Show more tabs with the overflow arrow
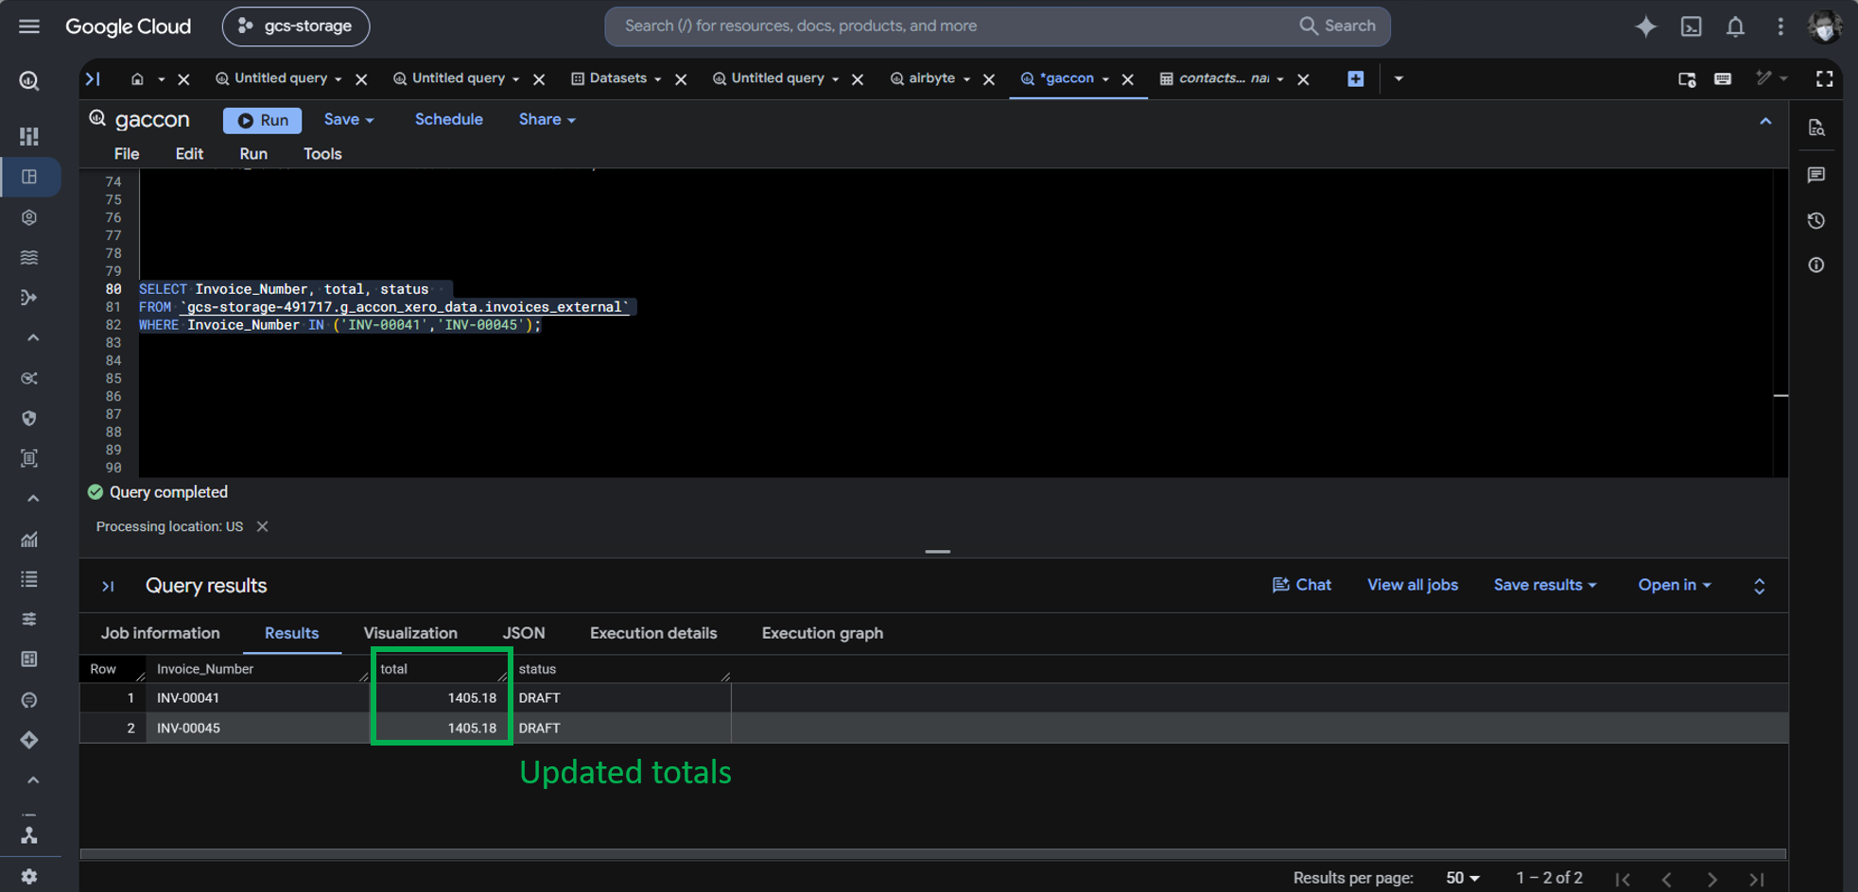Screen dimensions: 1858x892 click(x=1398, y=79)
